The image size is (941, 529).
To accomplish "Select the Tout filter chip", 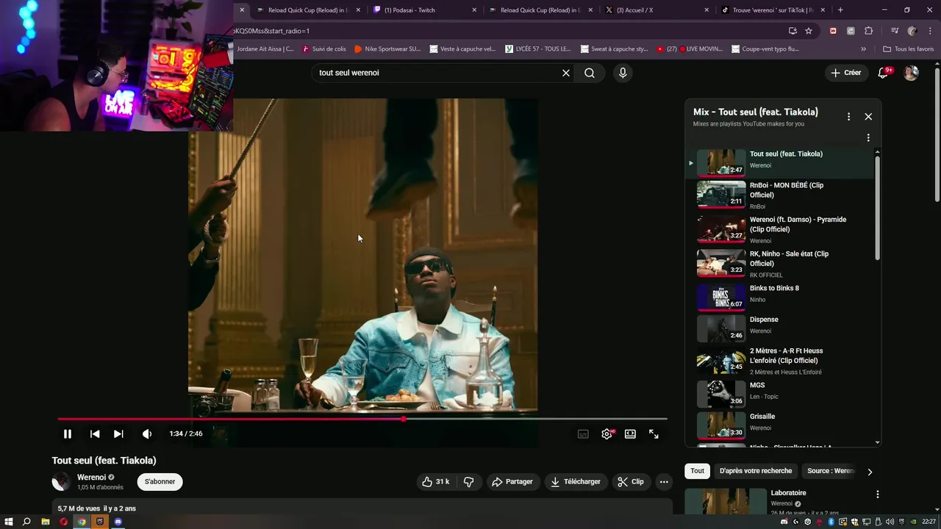I will [x=697, y=471].
